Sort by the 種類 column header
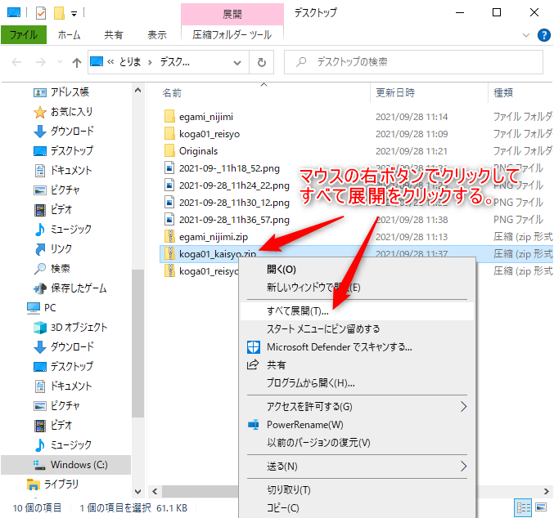554x518 pixels. point(503,93)
